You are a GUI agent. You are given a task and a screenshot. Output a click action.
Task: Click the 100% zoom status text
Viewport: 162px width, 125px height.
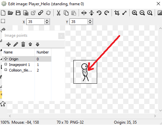point(5,122)
